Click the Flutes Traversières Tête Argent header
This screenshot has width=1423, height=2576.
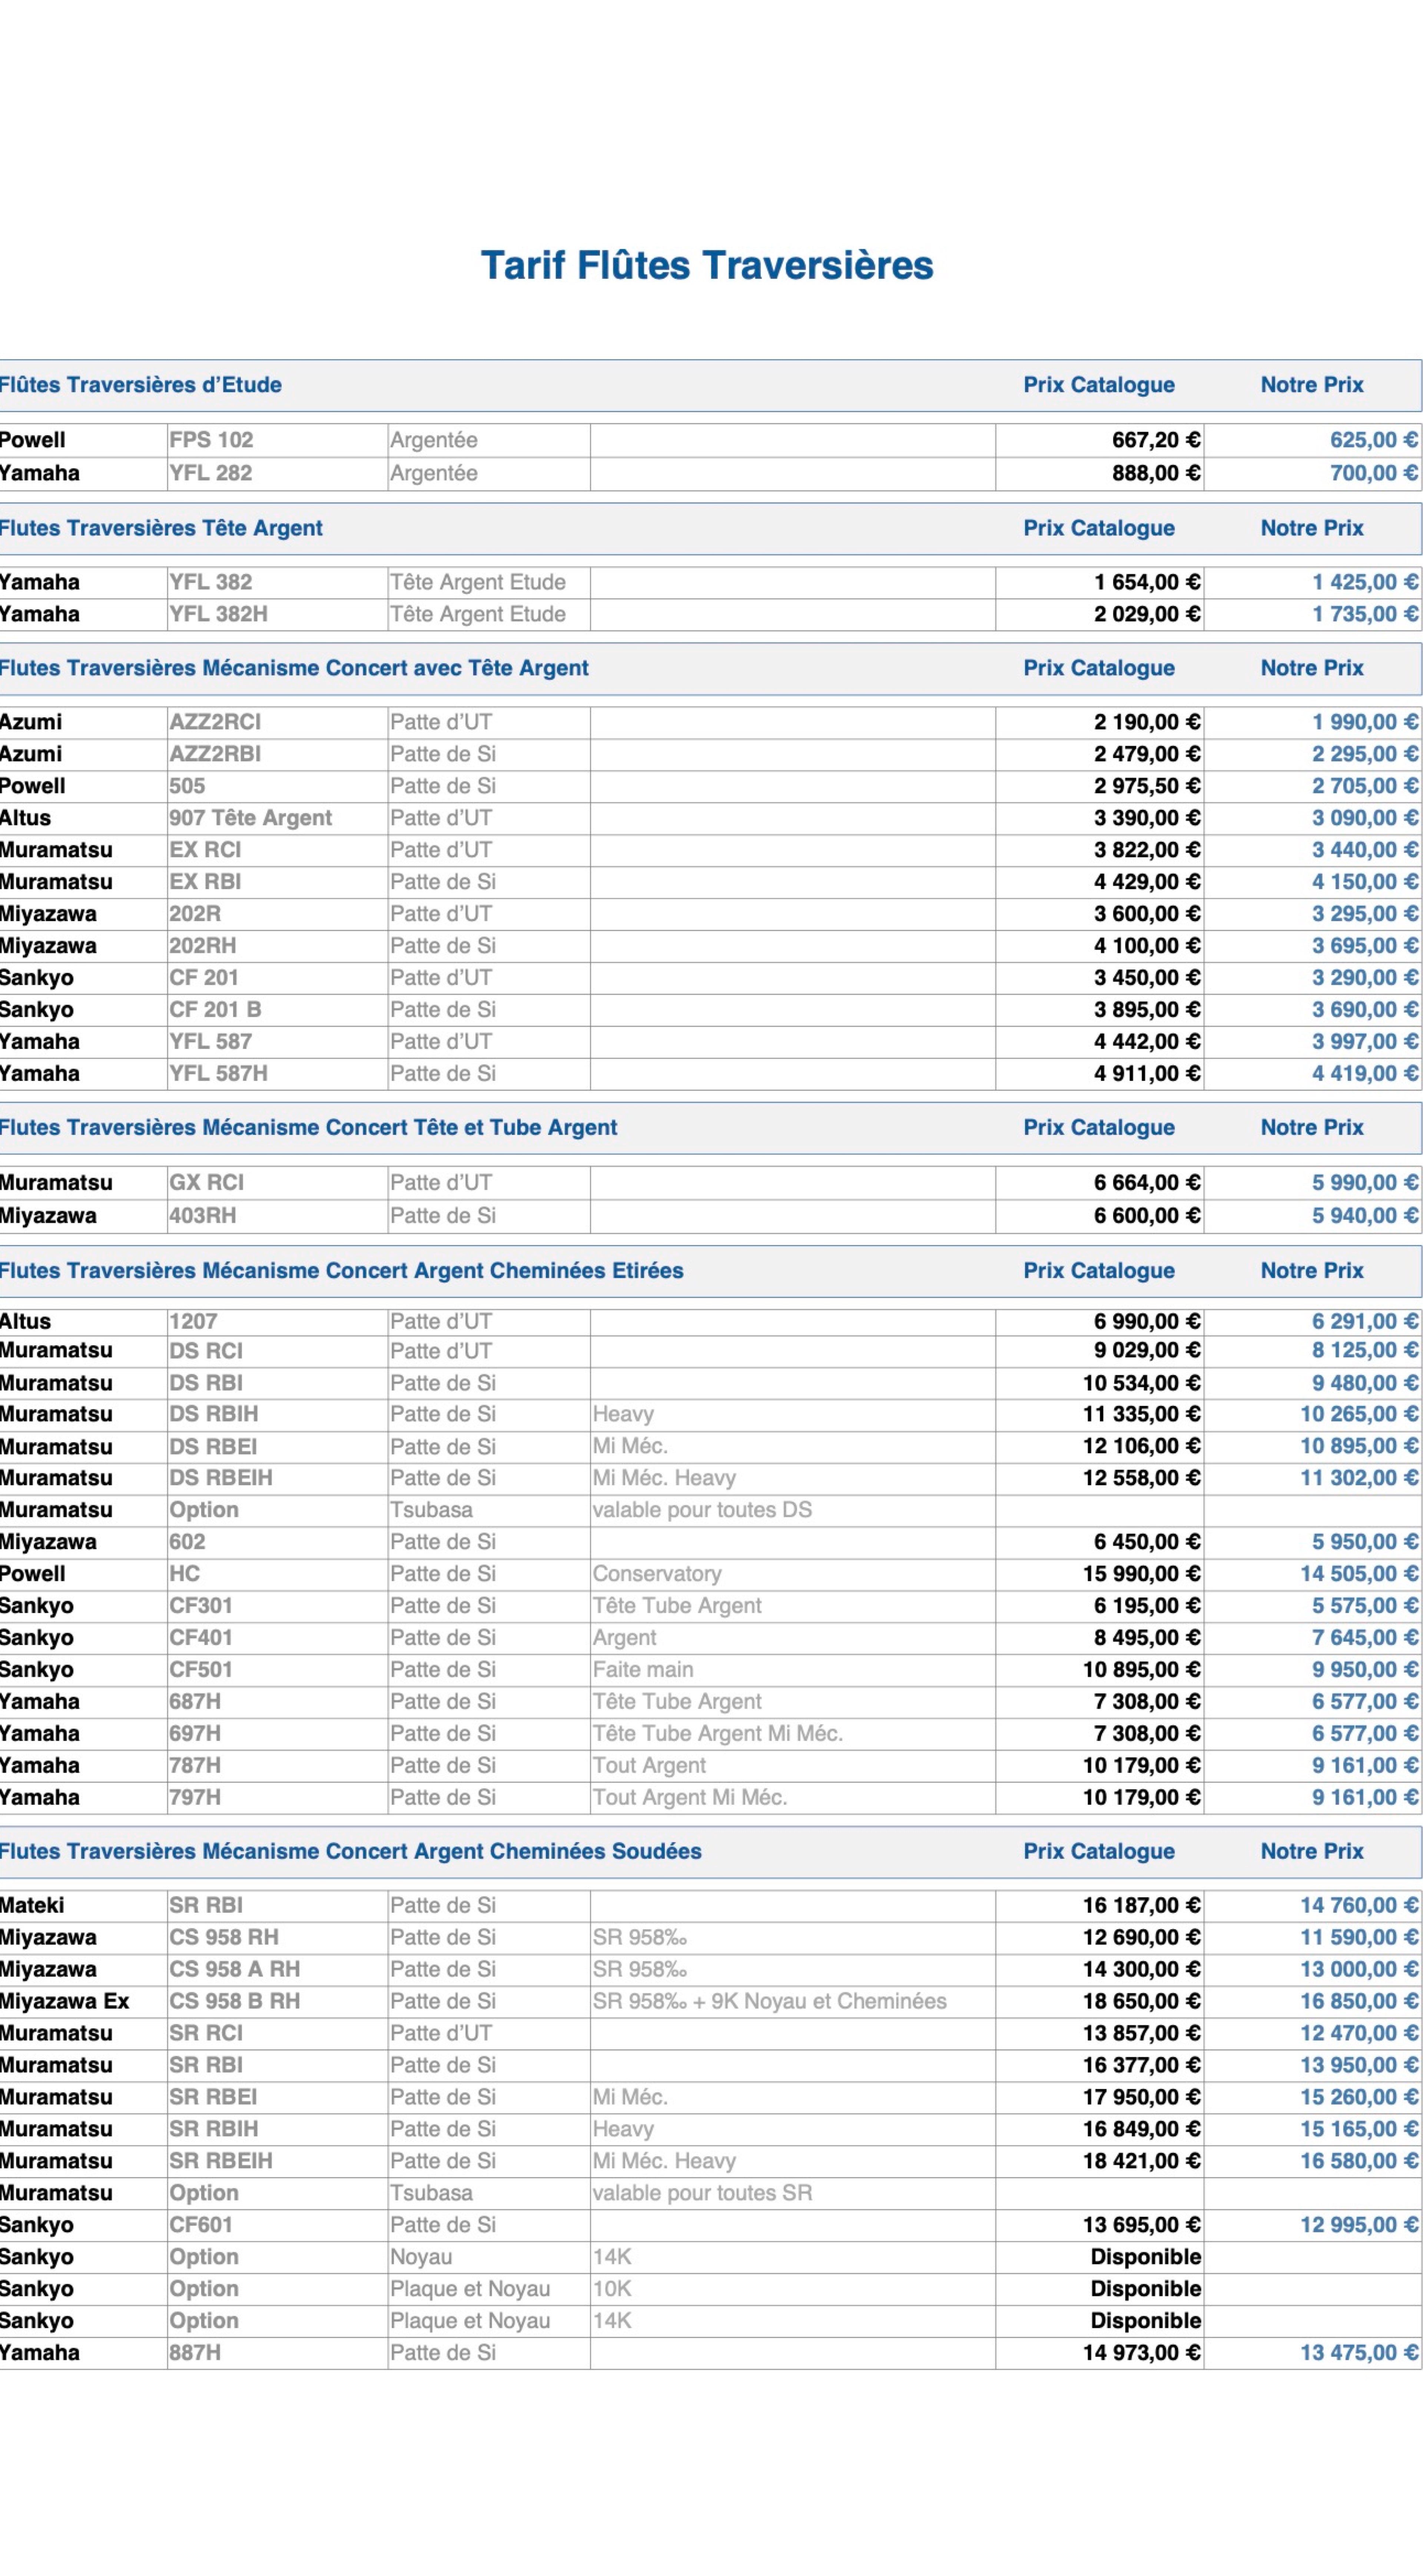click(161, 528)
